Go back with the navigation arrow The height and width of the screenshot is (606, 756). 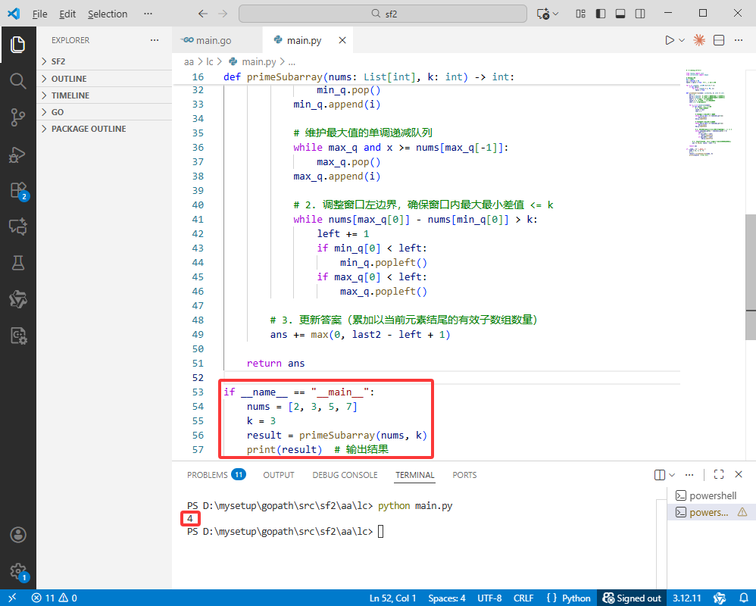point(203,14)
